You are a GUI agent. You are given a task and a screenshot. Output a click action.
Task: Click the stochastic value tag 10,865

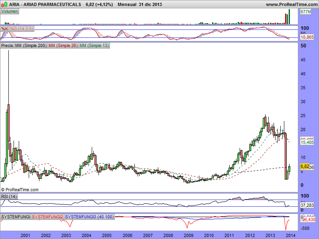pyautogui.click(x=307, y=37)
